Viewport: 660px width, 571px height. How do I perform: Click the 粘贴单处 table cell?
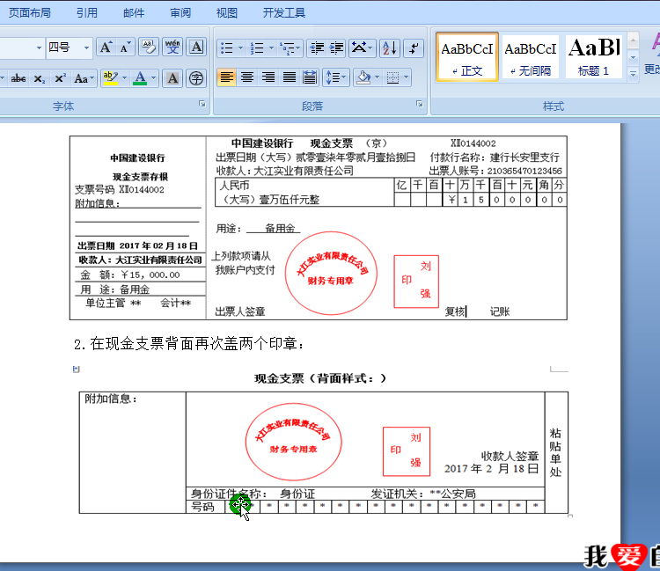point(556,452)
